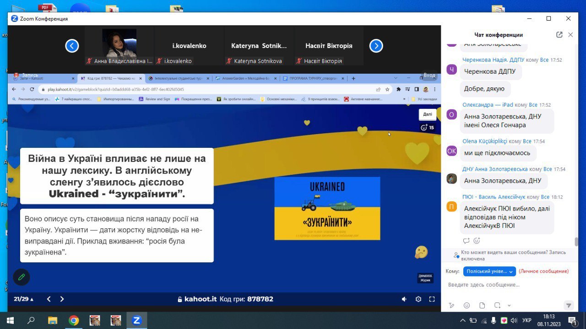Viewport: 586px width, 329px height.
Task: Open a new browser tab
Action: click(353, 78)
